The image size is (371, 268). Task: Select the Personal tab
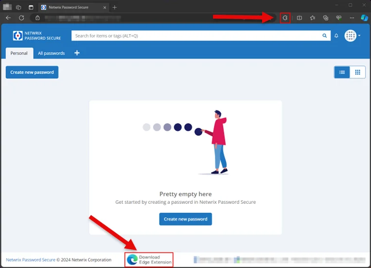click(x=19, y=53)
